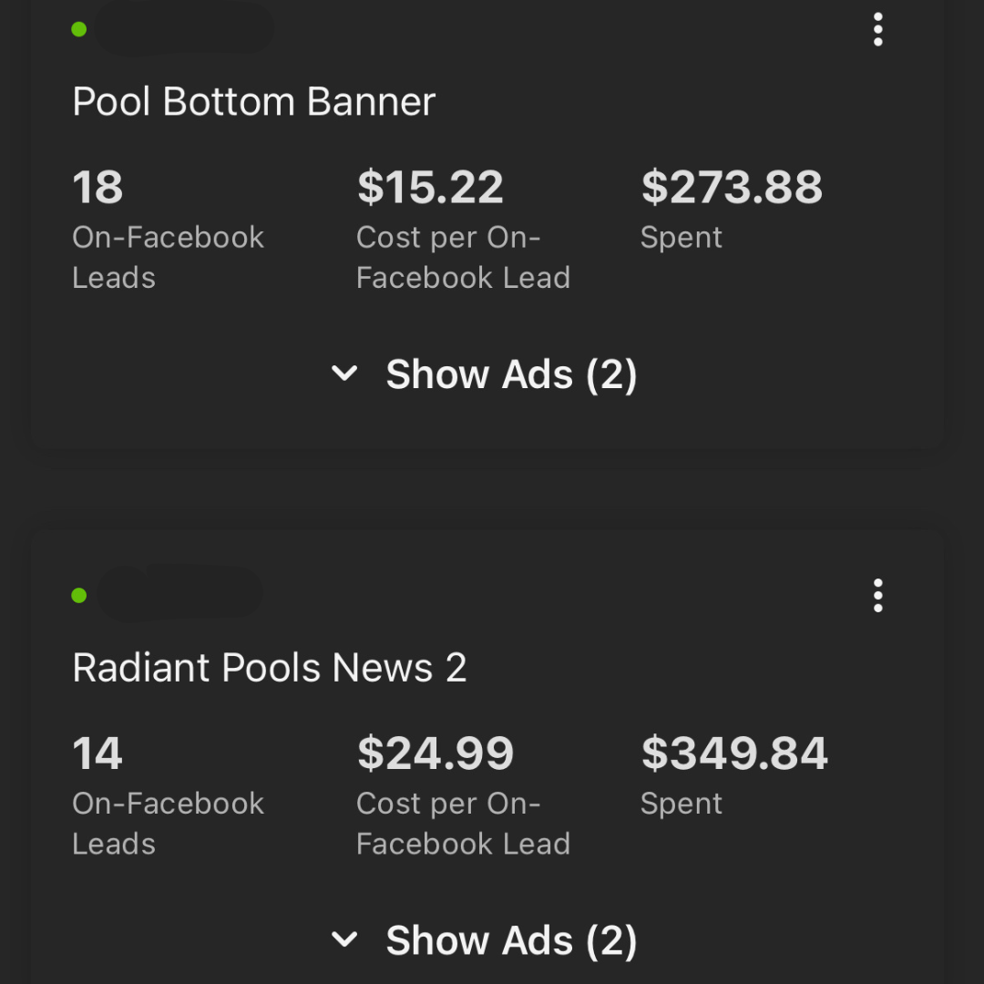
Task: Select the $15.22 cost per lead value
Action: coord(430,187)
